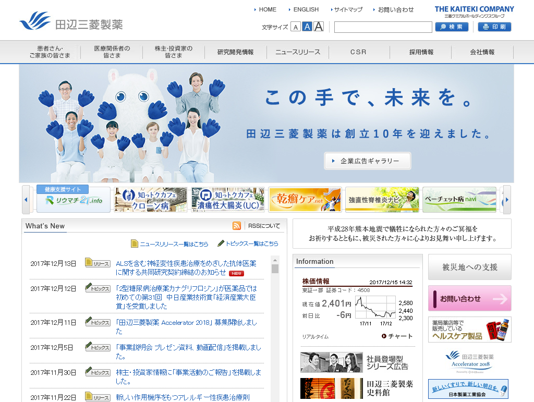Select the small font size A
This screenshot has width=534, height=402.
[296, 27]
